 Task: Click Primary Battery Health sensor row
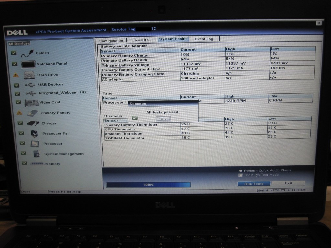(x=208, y=59)
